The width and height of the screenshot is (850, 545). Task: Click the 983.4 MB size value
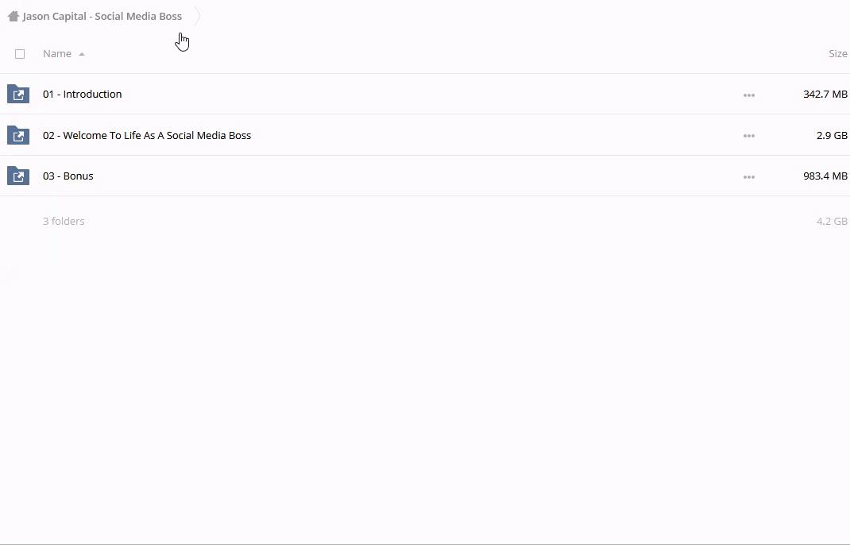click(x=825, y=176)
